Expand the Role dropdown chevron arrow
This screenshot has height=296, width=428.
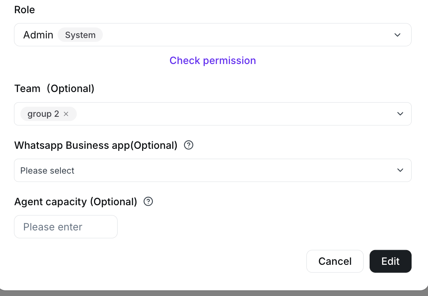(x=398, y=35)
